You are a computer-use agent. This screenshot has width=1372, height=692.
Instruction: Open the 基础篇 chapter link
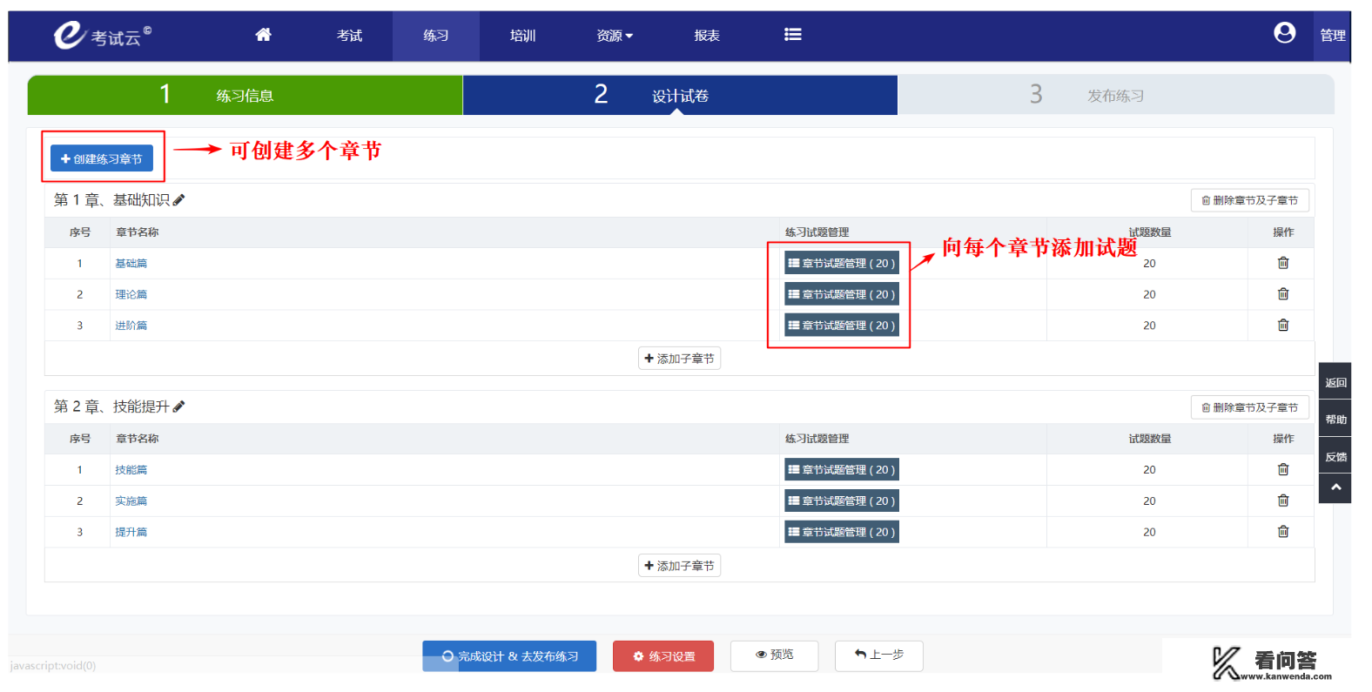[131, 263]
